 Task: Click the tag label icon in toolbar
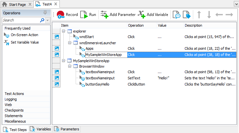pyautogui.click(x=186, y=15)
